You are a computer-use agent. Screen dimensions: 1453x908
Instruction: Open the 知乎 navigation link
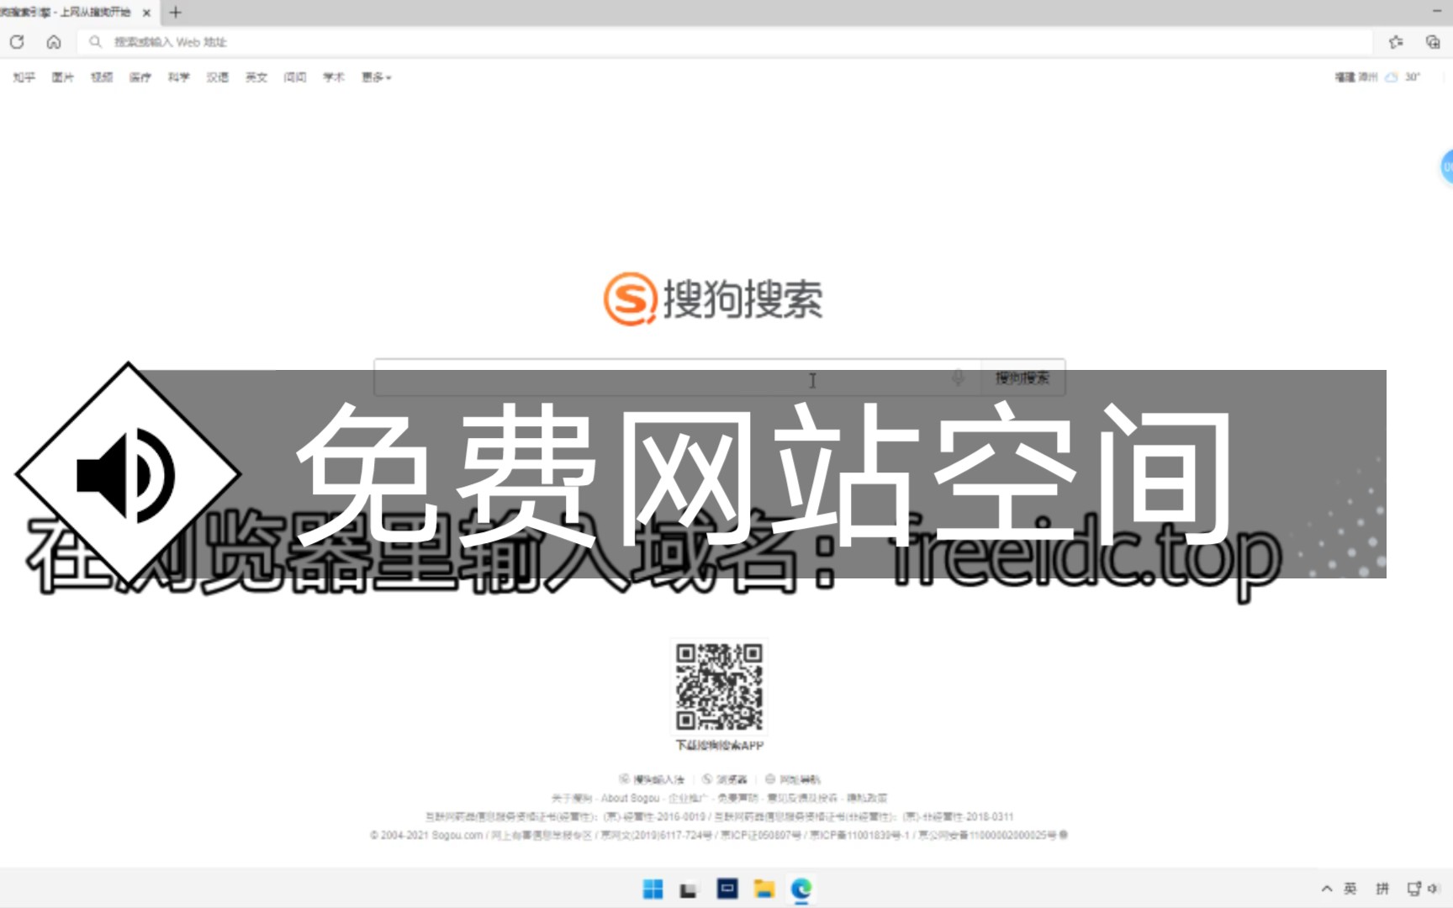pos(24,77)
